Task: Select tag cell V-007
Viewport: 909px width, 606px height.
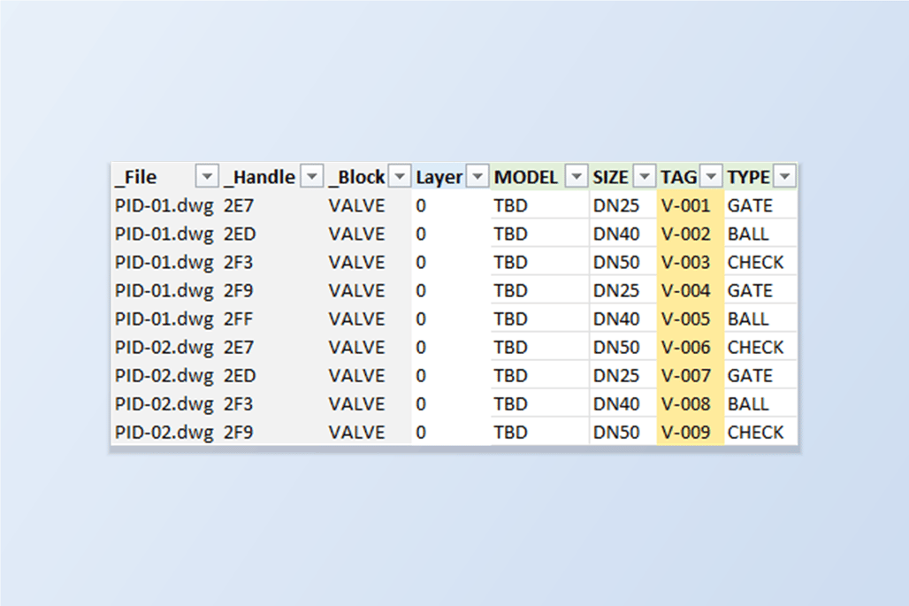Action: [691, 376]
